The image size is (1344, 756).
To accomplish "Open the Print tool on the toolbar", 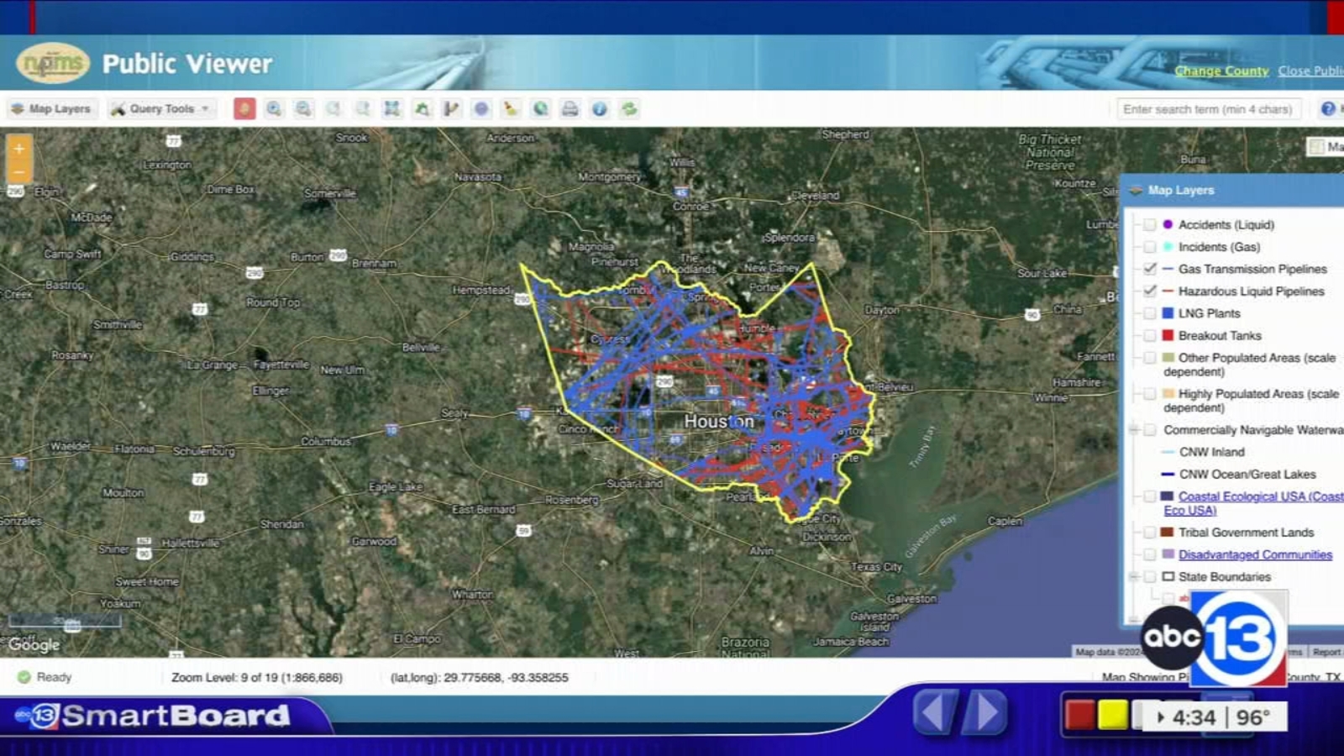I will (568, 108).
